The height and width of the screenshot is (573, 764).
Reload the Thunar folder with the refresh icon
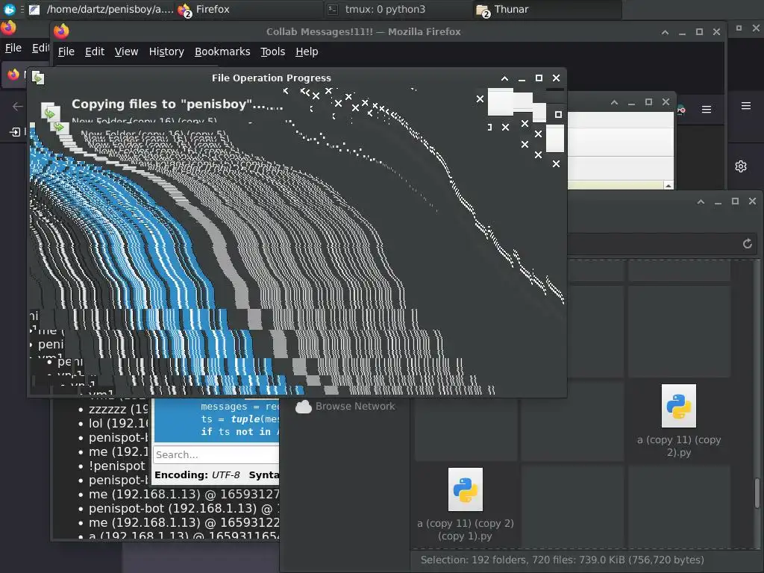[748, 244]
